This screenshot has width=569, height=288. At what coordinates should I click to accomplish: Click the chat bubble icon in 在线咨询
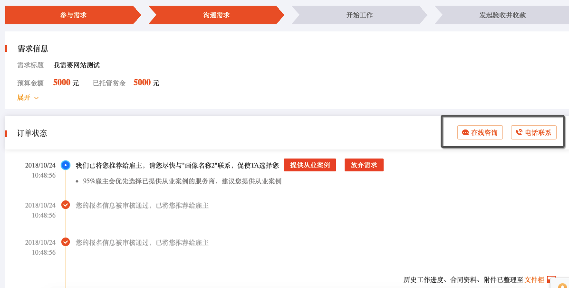(465, 132)
